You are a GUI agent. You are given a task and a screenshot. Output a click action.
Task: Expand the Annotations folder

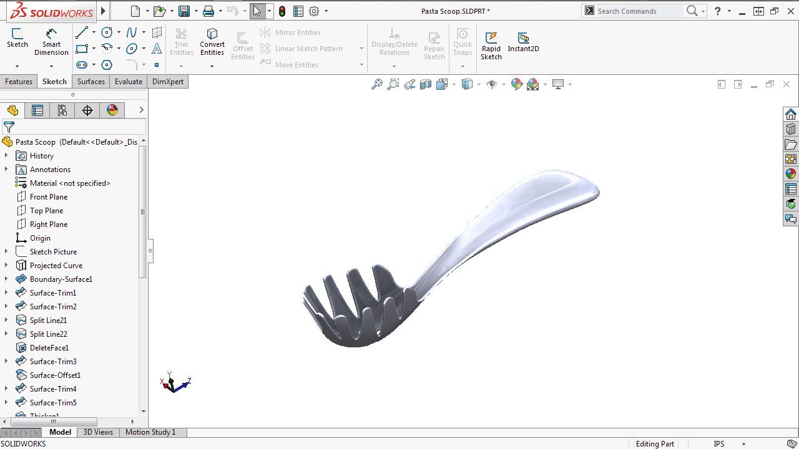click(6, 169)
